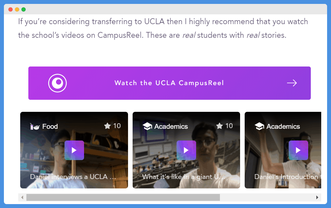331x208 pixels.
Task: Click the left arrow of horizontal scrollbar
Action: tap(22, 198)
